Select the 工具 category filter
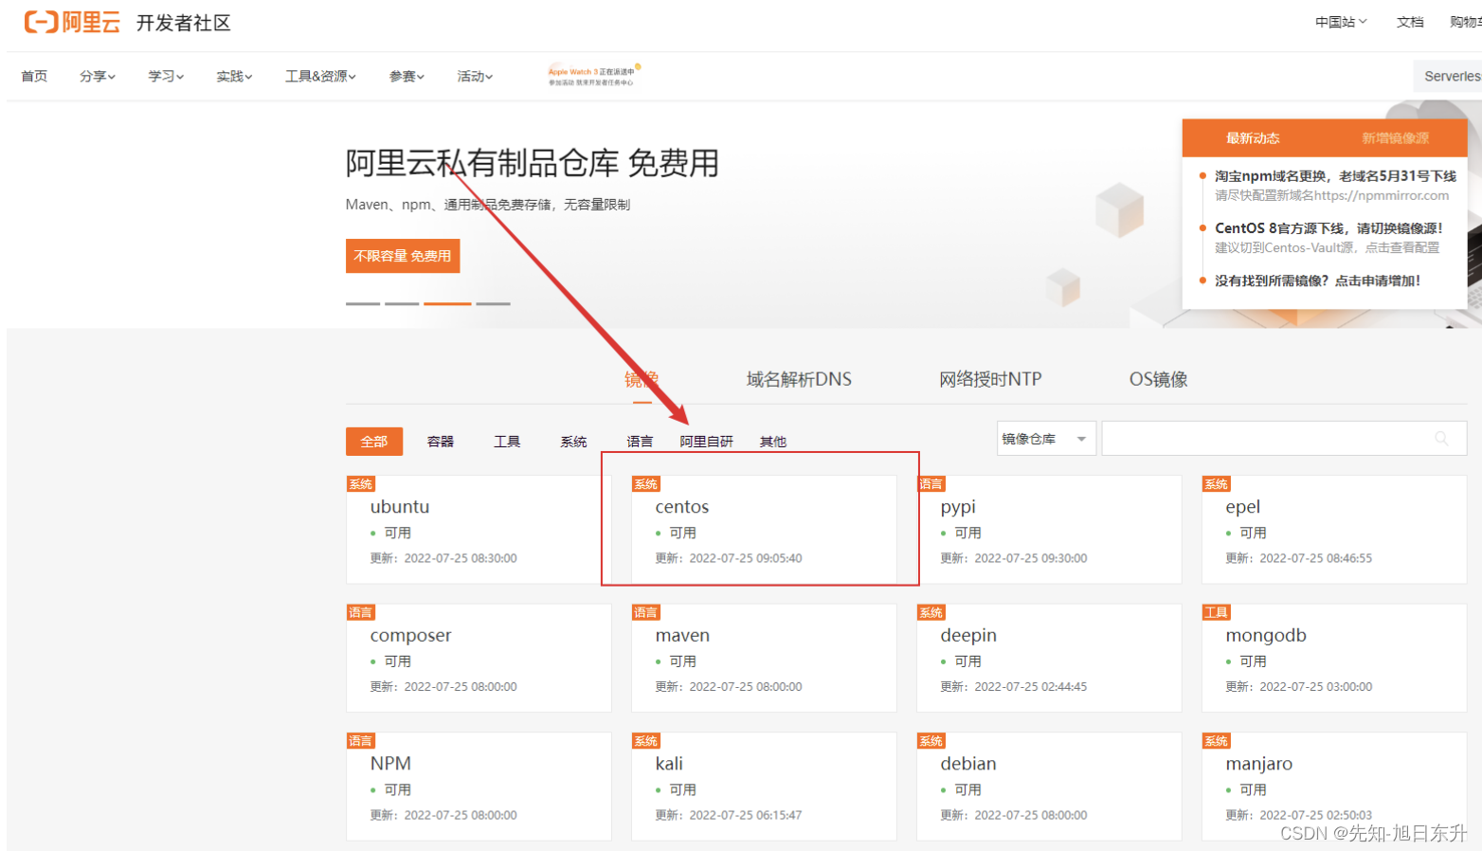1482x851 pixels. coord(507,442)
